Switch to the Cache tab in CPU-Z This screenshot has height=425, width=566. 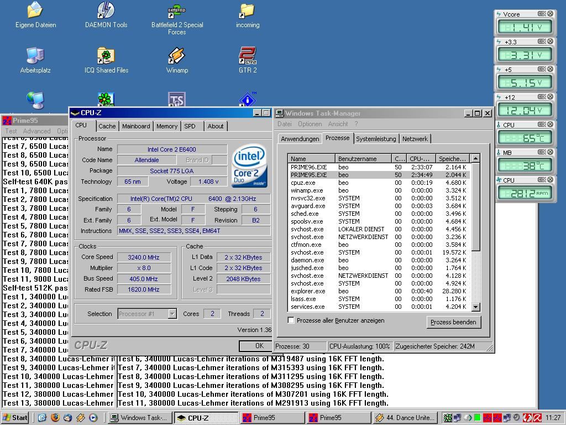point(107,126)
